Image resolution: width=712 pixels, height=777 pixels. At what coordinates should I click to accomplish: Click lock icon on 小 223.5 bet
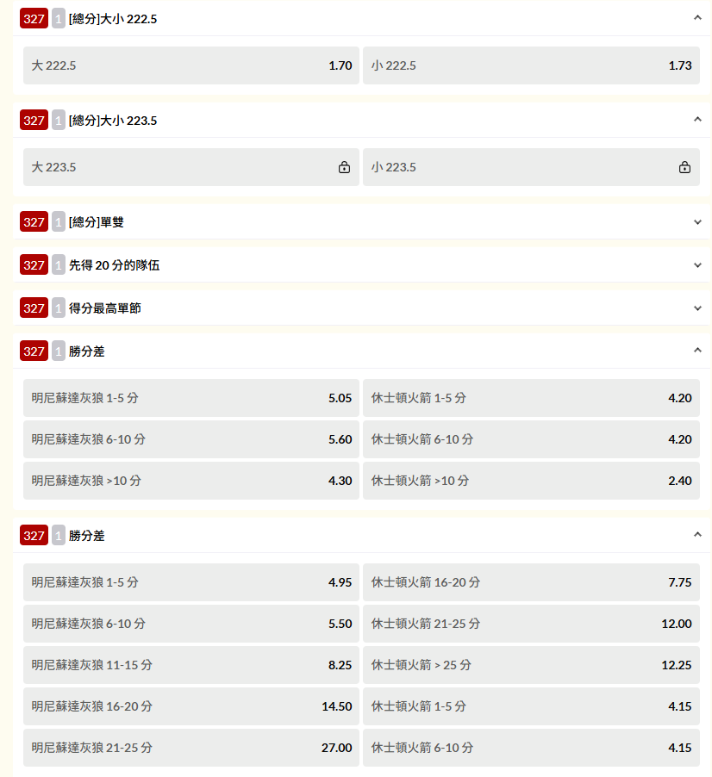[x=684, y=167]
